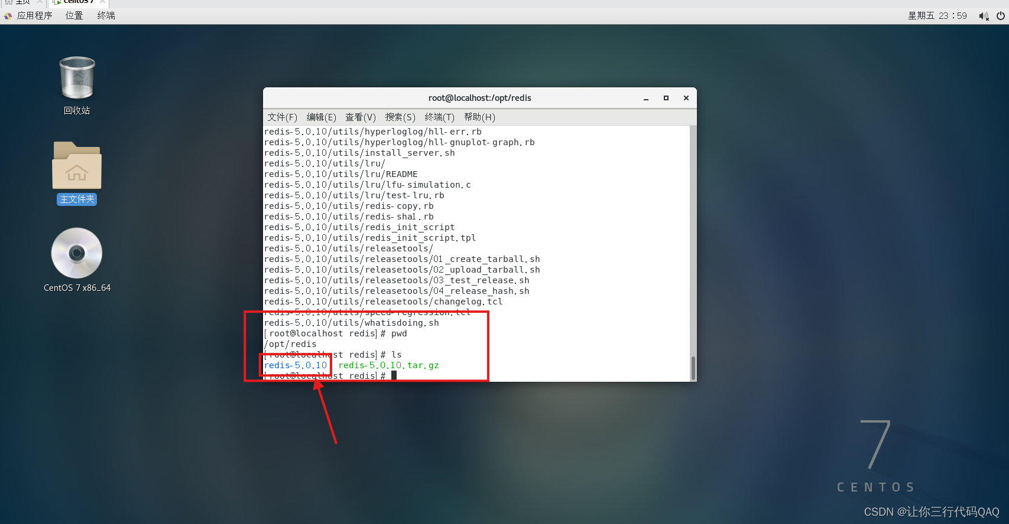Click the redis_init_script.tpl line
This screenshot has height=524, width=1009.
[x=370, y=238]
